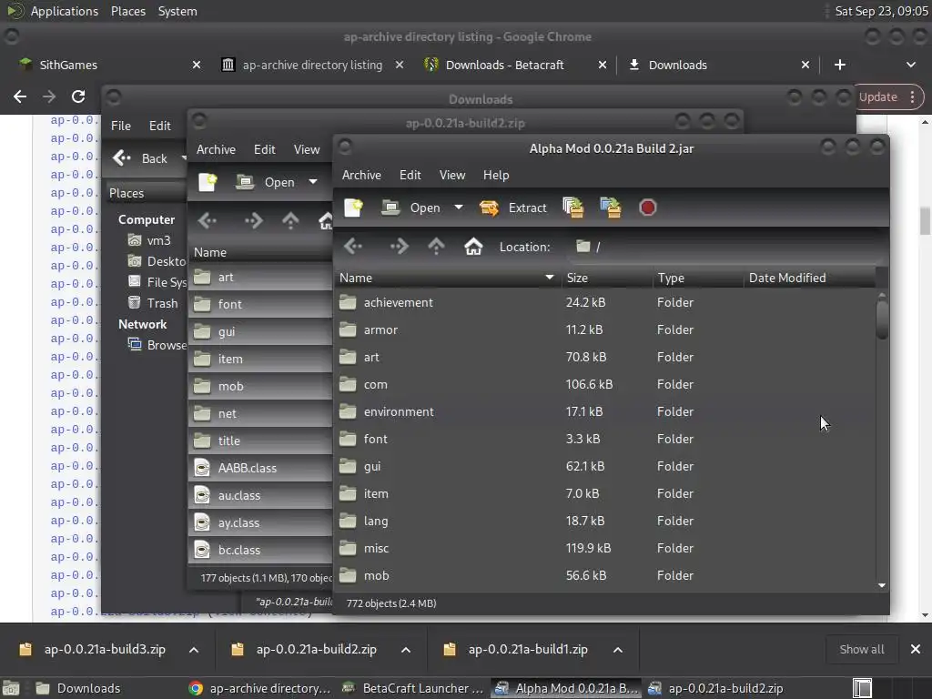Expand the Open recent dropdown arrow in Alpha Mod jar window
Viewport: 932px width, 699px height.
point(459,208)
